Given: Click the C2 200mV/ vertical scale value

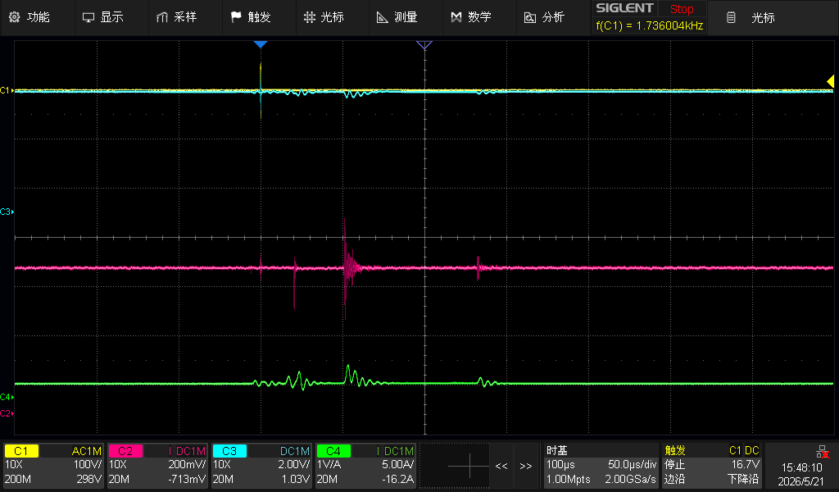Looking at the screenshot, I should coord(187,465).
